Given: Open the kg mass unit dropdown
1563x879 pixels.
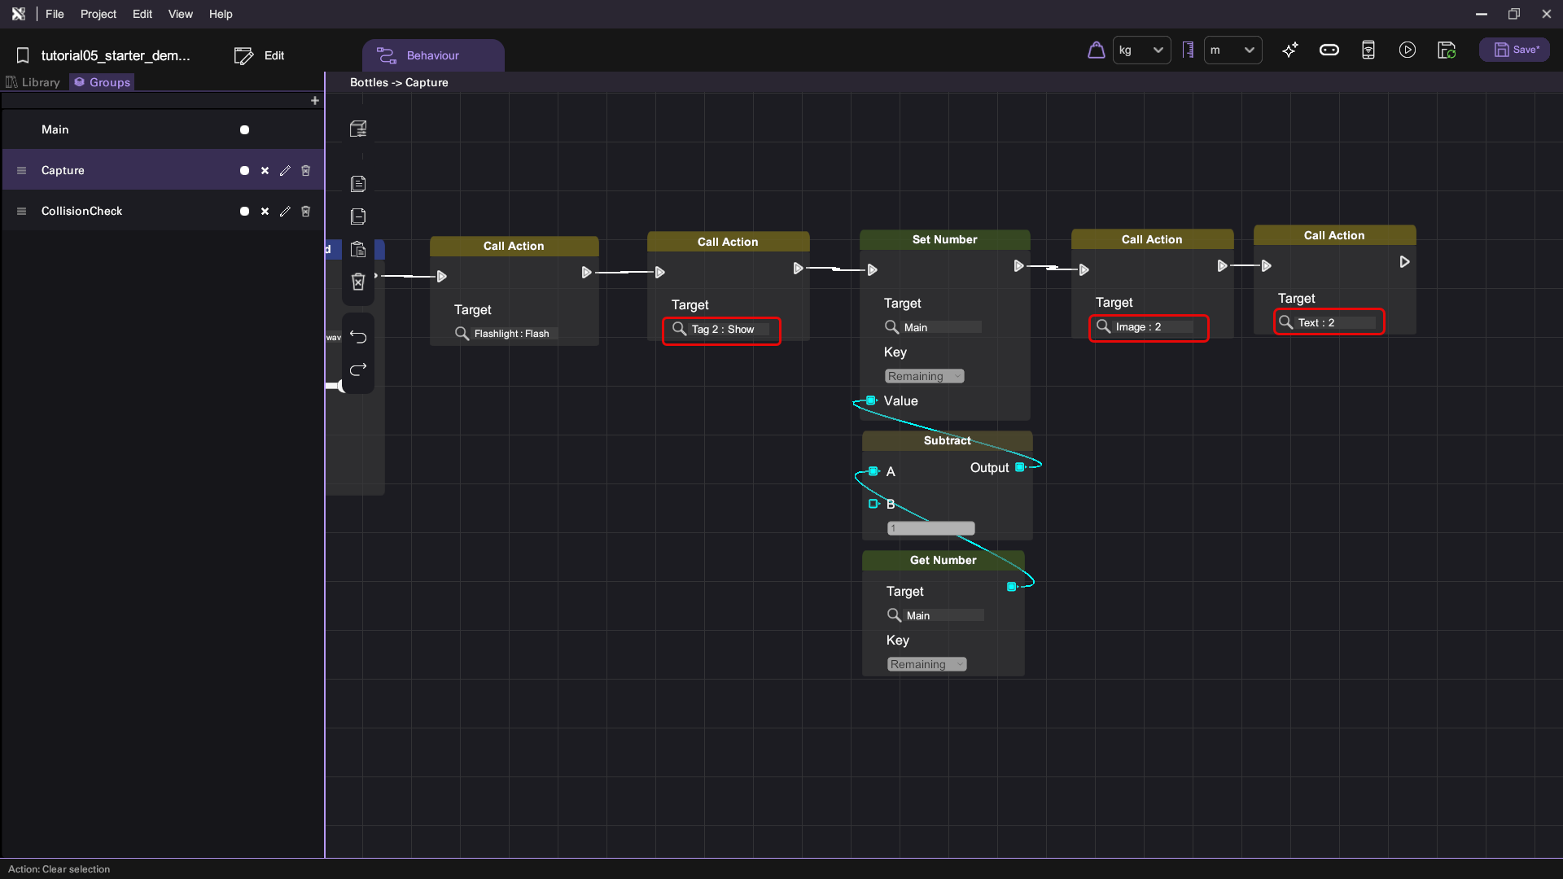Looking at the screenshot, I should tap(1141, 50).
